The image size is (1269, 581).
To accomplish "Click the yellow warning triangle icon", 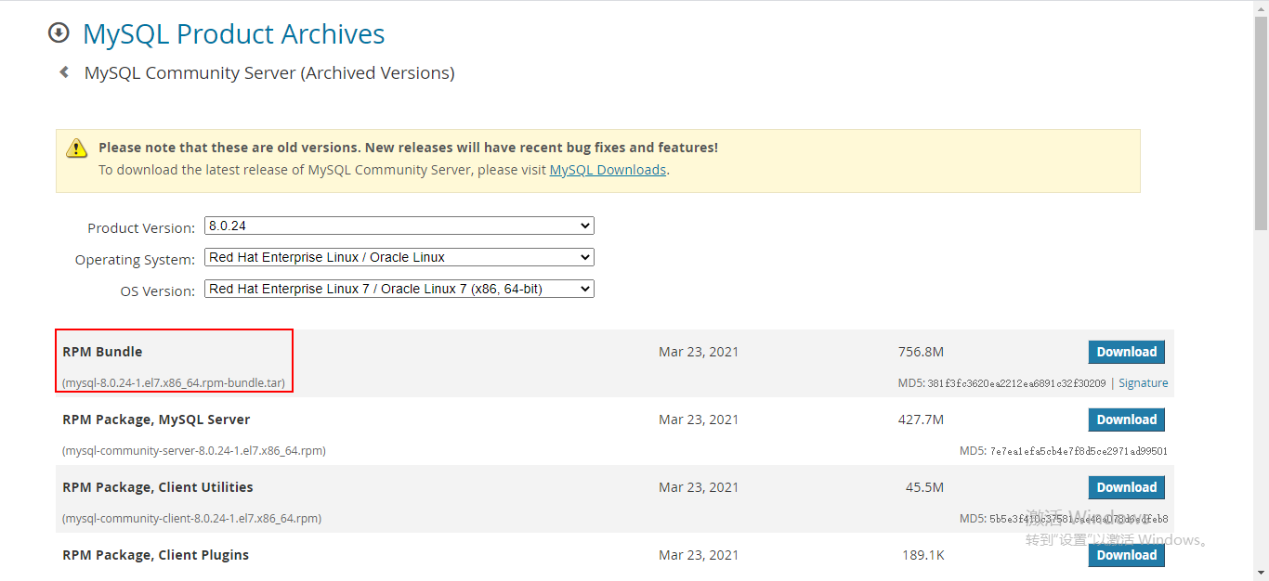I will coord(76,148).
